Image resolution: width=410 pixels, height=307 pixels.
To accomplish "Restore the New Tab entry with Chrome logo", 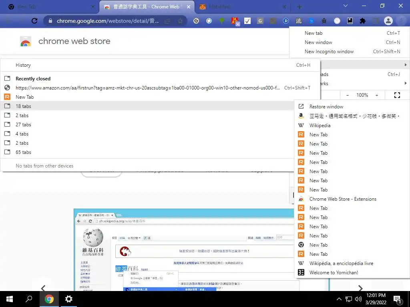I will point(352,245).
